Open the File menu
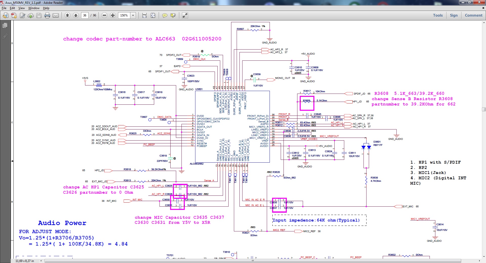 pyautogui.click(x=4, y=8)
